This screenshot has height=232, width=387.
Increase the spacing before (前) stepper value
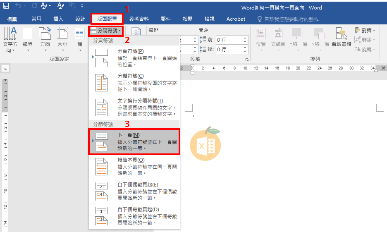click(x=245, y=38)
